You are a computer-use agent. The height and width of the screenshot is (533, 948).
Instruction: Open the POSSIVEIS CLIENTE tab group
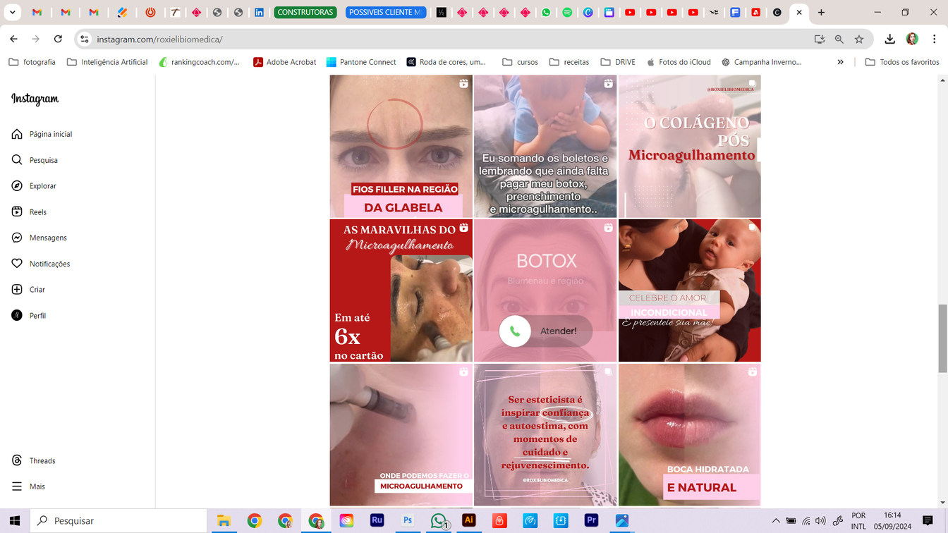(385, 12)
